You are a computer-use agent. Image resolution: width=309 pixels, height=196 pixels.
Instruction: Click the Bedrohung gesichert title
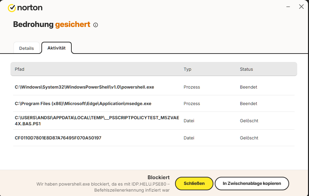52,25
